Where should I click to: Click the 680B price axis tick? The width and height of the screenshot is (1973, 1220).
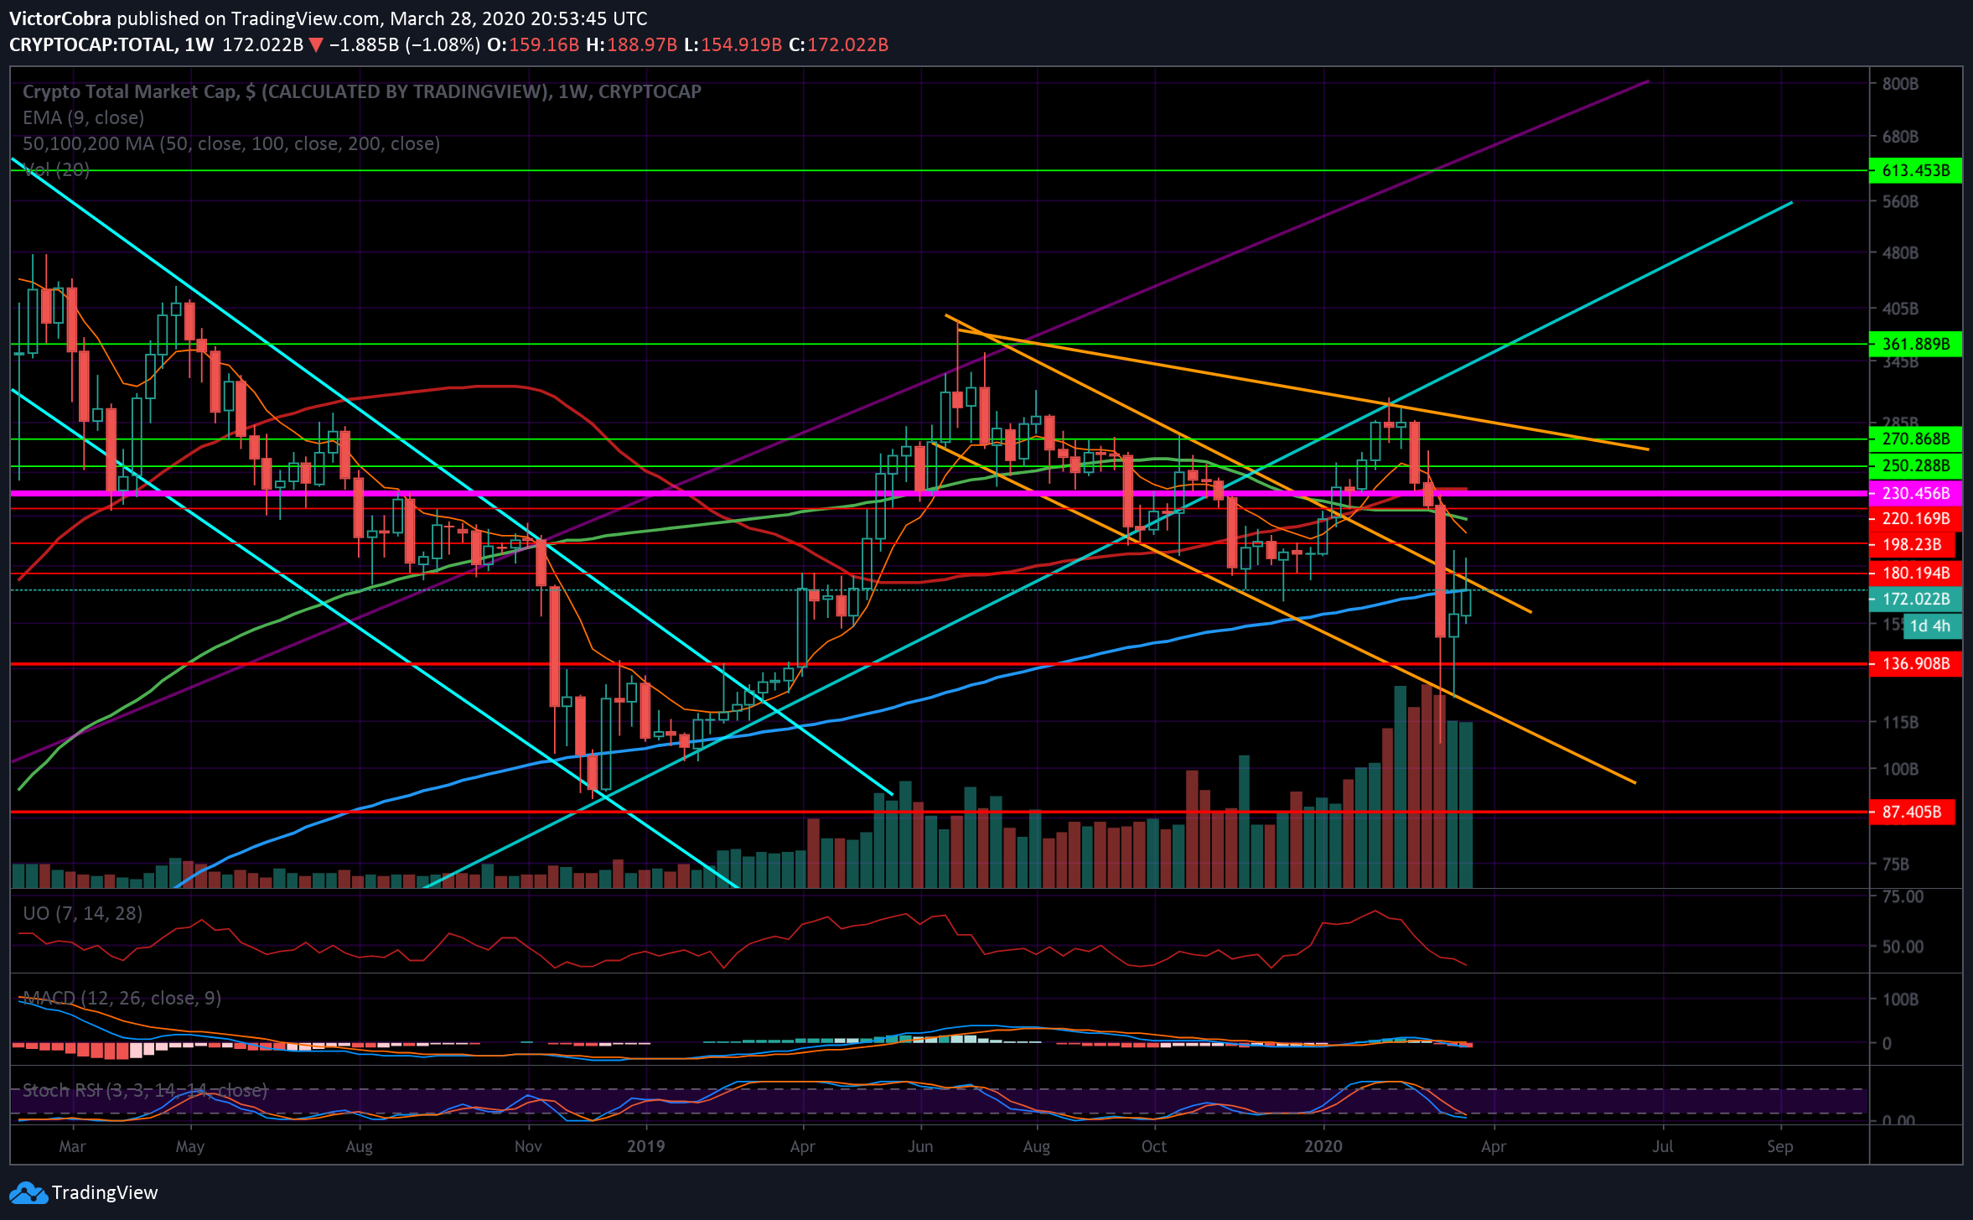[1900, 136]
